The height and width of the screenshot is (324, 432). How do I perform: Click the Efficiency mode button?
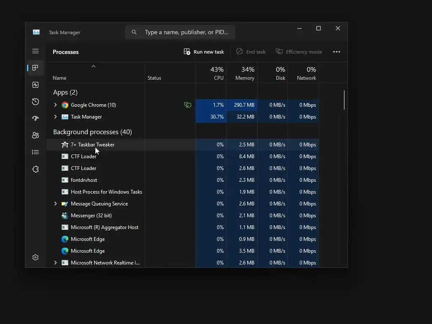299,52
